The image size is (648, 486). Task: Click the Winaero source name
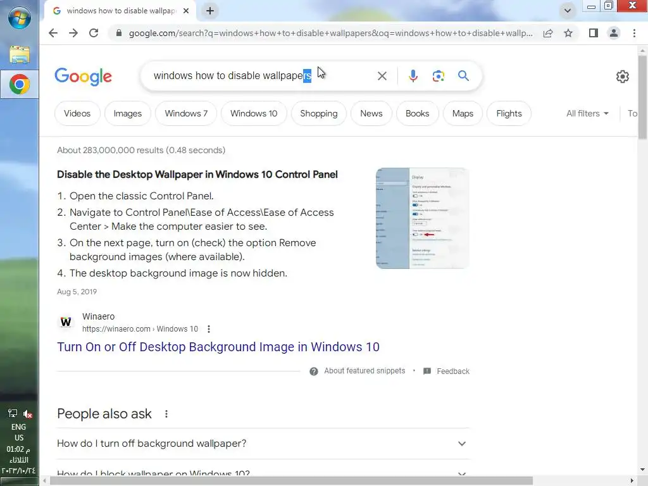click(x=98, y=316)
